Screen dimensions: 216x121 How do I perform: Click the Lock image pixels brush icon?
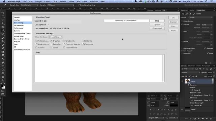pos(190,76)
